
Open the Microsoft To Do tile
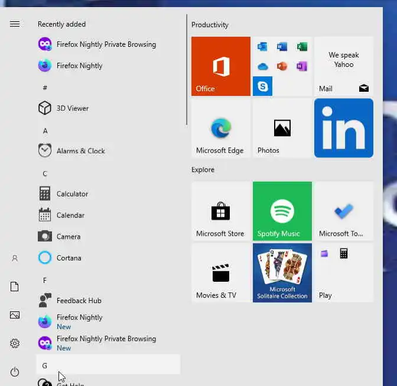click(x=344, y=211)
